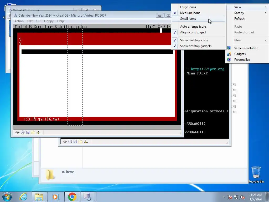
Task: Choose Screen resolution in context menu
Action: click(247, 48)
